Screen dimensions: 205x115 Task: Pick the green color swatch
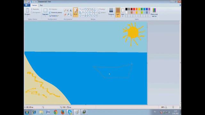(142, 9)
